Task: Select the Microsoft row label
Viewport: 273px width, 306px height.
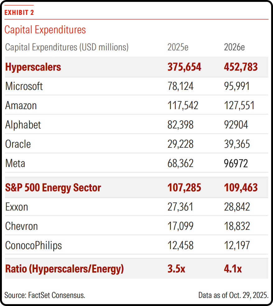Action: coord(24,86)
